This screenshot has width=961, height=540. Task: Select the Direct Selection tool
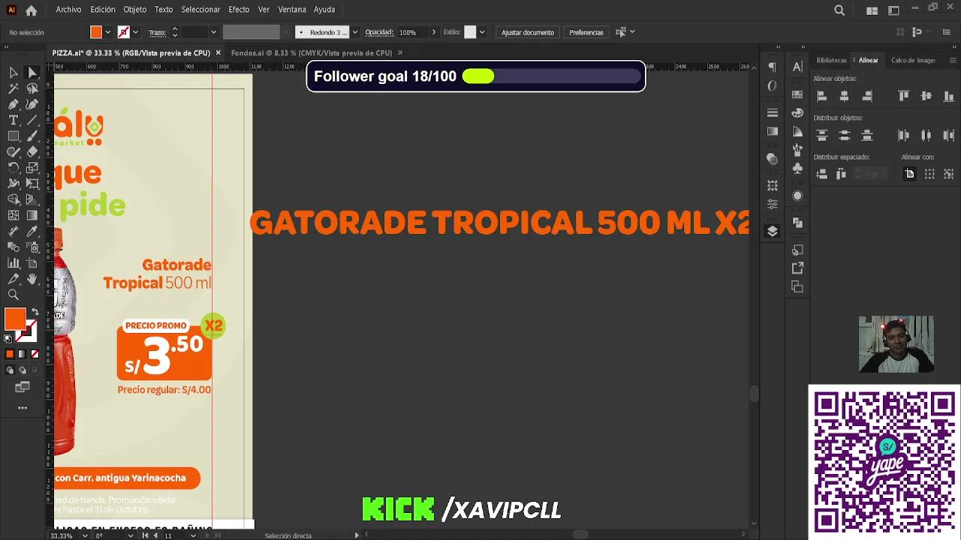coord(32,73)
